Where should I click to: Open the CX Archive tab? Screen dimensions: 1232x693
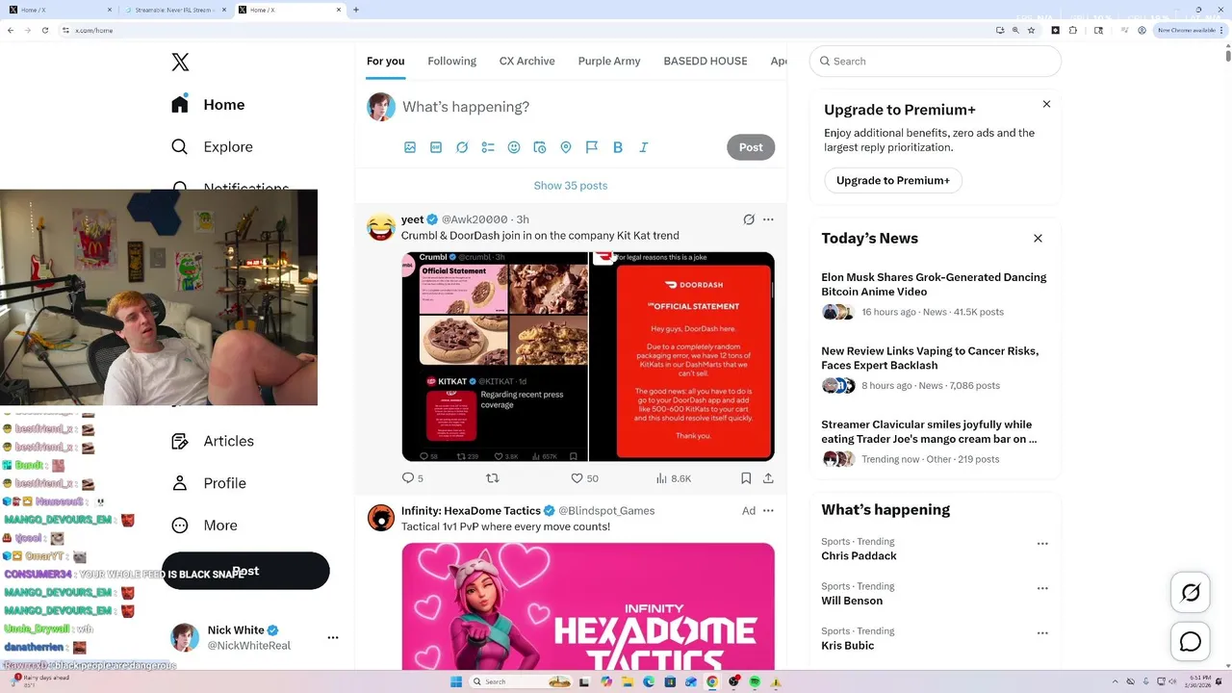tap(527, 61)
